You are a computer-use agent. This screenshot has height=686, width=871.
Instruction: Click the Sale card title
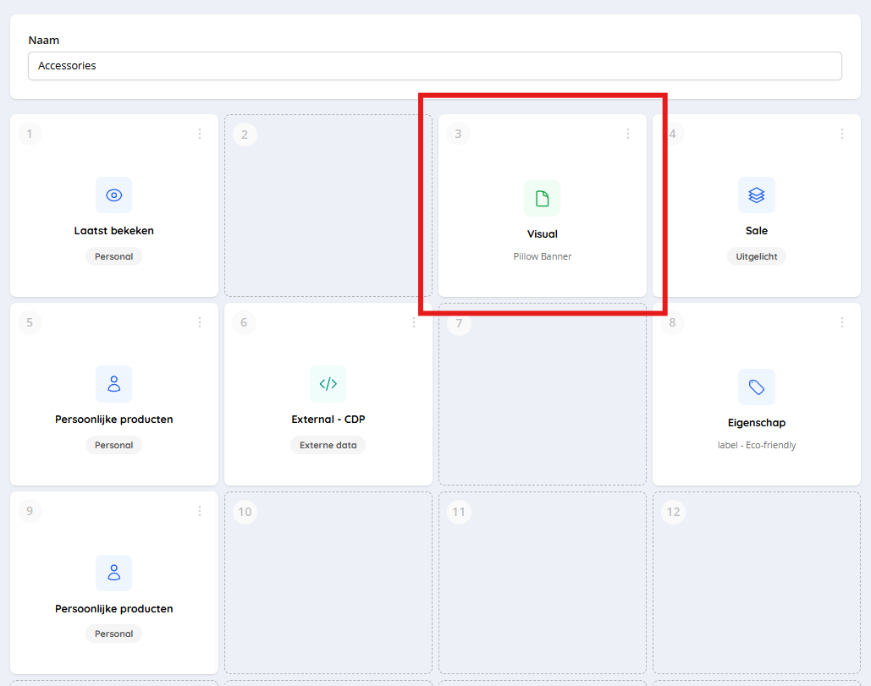(x=757, y=231)
